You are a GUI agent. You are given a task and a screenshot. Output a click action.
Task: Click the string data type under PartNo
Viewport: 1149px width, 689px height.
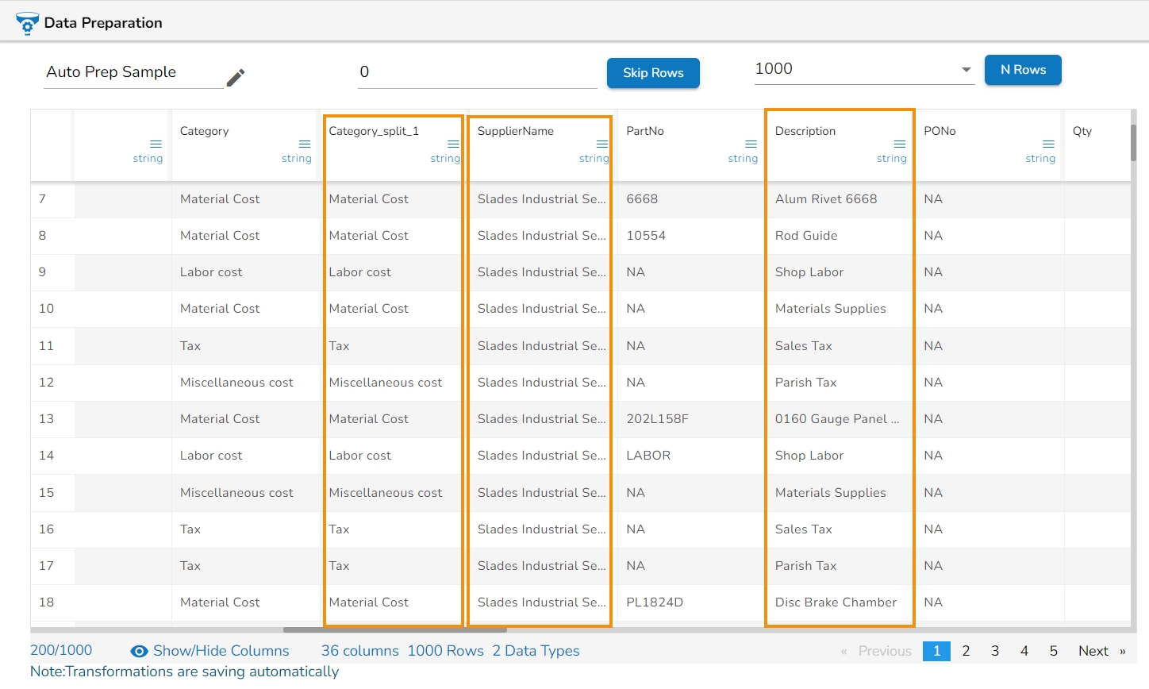point(743,159)
